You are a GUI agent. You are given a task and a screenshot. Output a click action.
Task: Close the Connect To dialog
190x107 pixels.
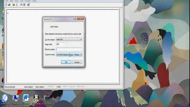(80, 18)
